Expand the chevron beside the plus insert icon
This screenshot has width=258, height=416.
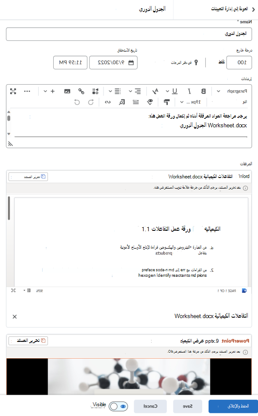click(x=46, y=91)
